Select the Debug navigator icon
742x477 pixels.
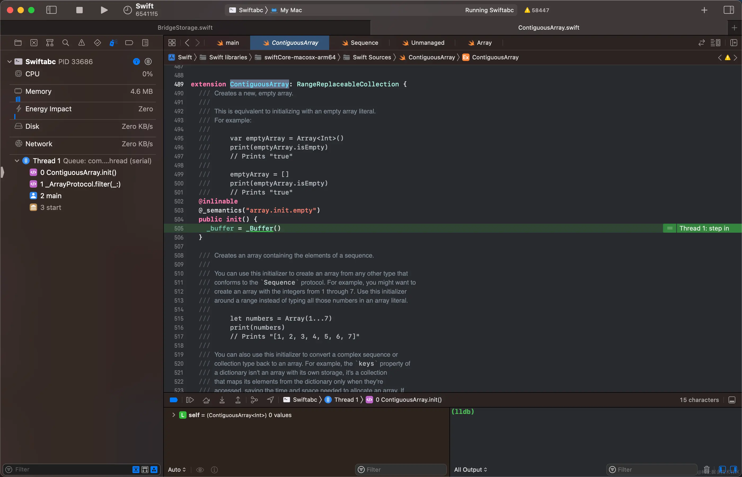pos(113,43)
